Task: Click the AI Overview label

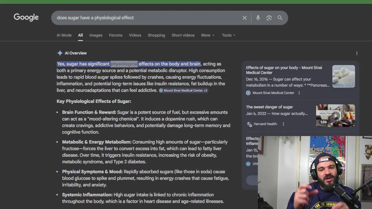Action: 76,53
